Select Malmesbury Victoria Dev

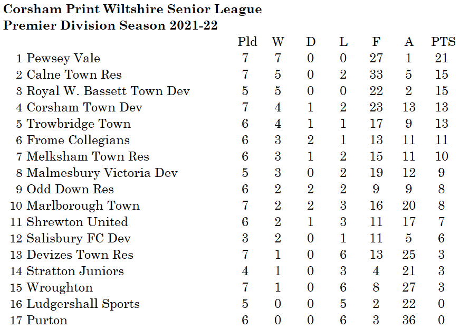point(102,173)
